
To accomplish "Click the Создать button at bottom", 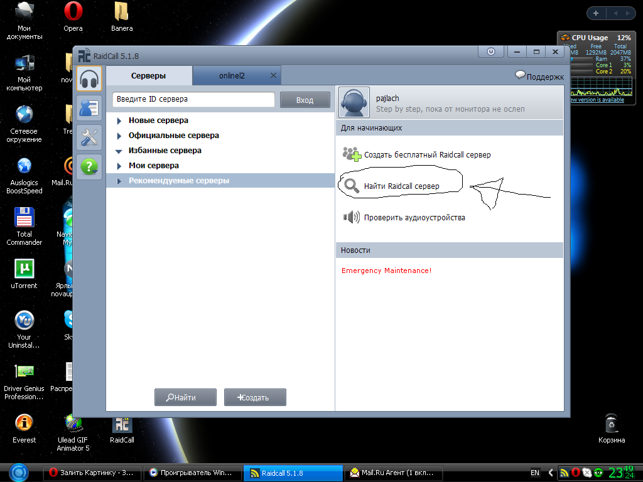I will pyautogui.click(x=255, y=397).
